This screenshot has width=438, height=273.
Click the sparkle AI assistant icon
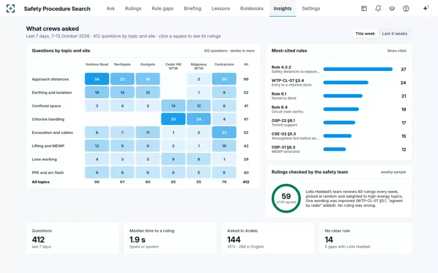click(x=426, y=8)
